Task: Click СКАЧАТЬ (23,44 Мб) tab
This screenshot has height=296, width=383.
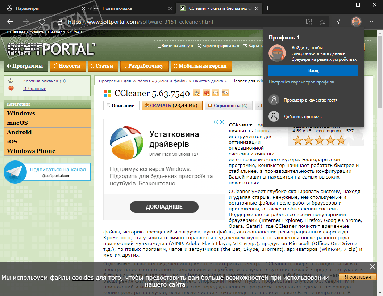Action: coord(172,106)
